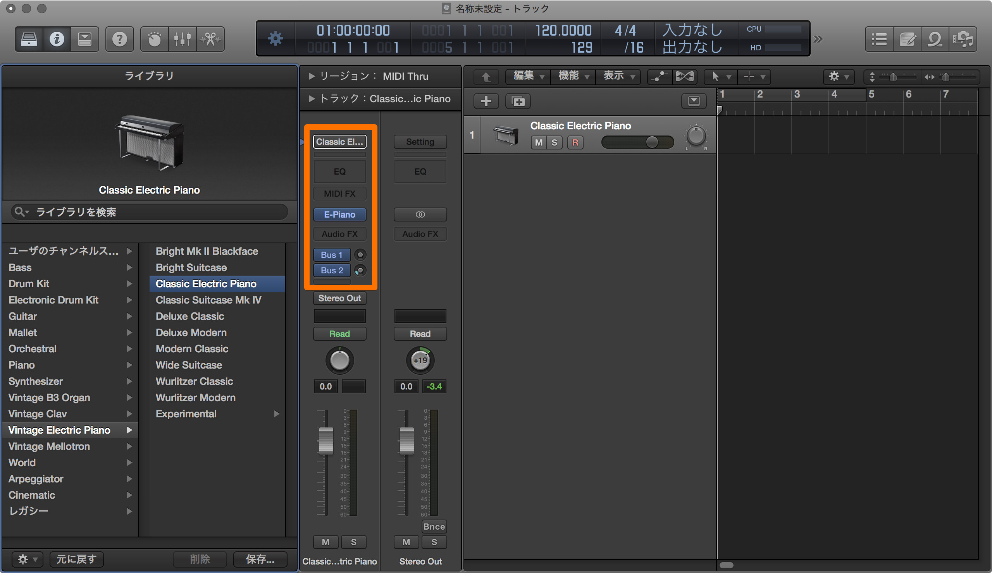This screenshot has width=992, height=573.
Task: Open the E-Piano instrument slot
Action: pos(340,214)
